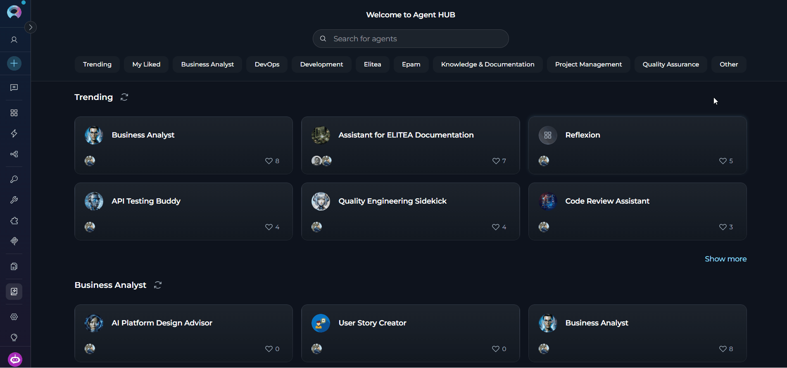Open Assistant for ELITEA Documentation card
Viewport: 787px width, 368px height.
pos(410,145)
